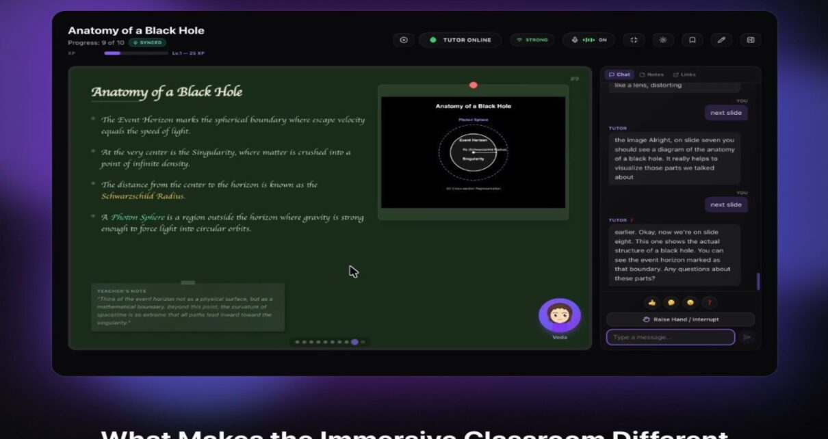This screenshot has width=828, height=439.
Task: Switch to the Notes tab
Action: click(651, 75)
